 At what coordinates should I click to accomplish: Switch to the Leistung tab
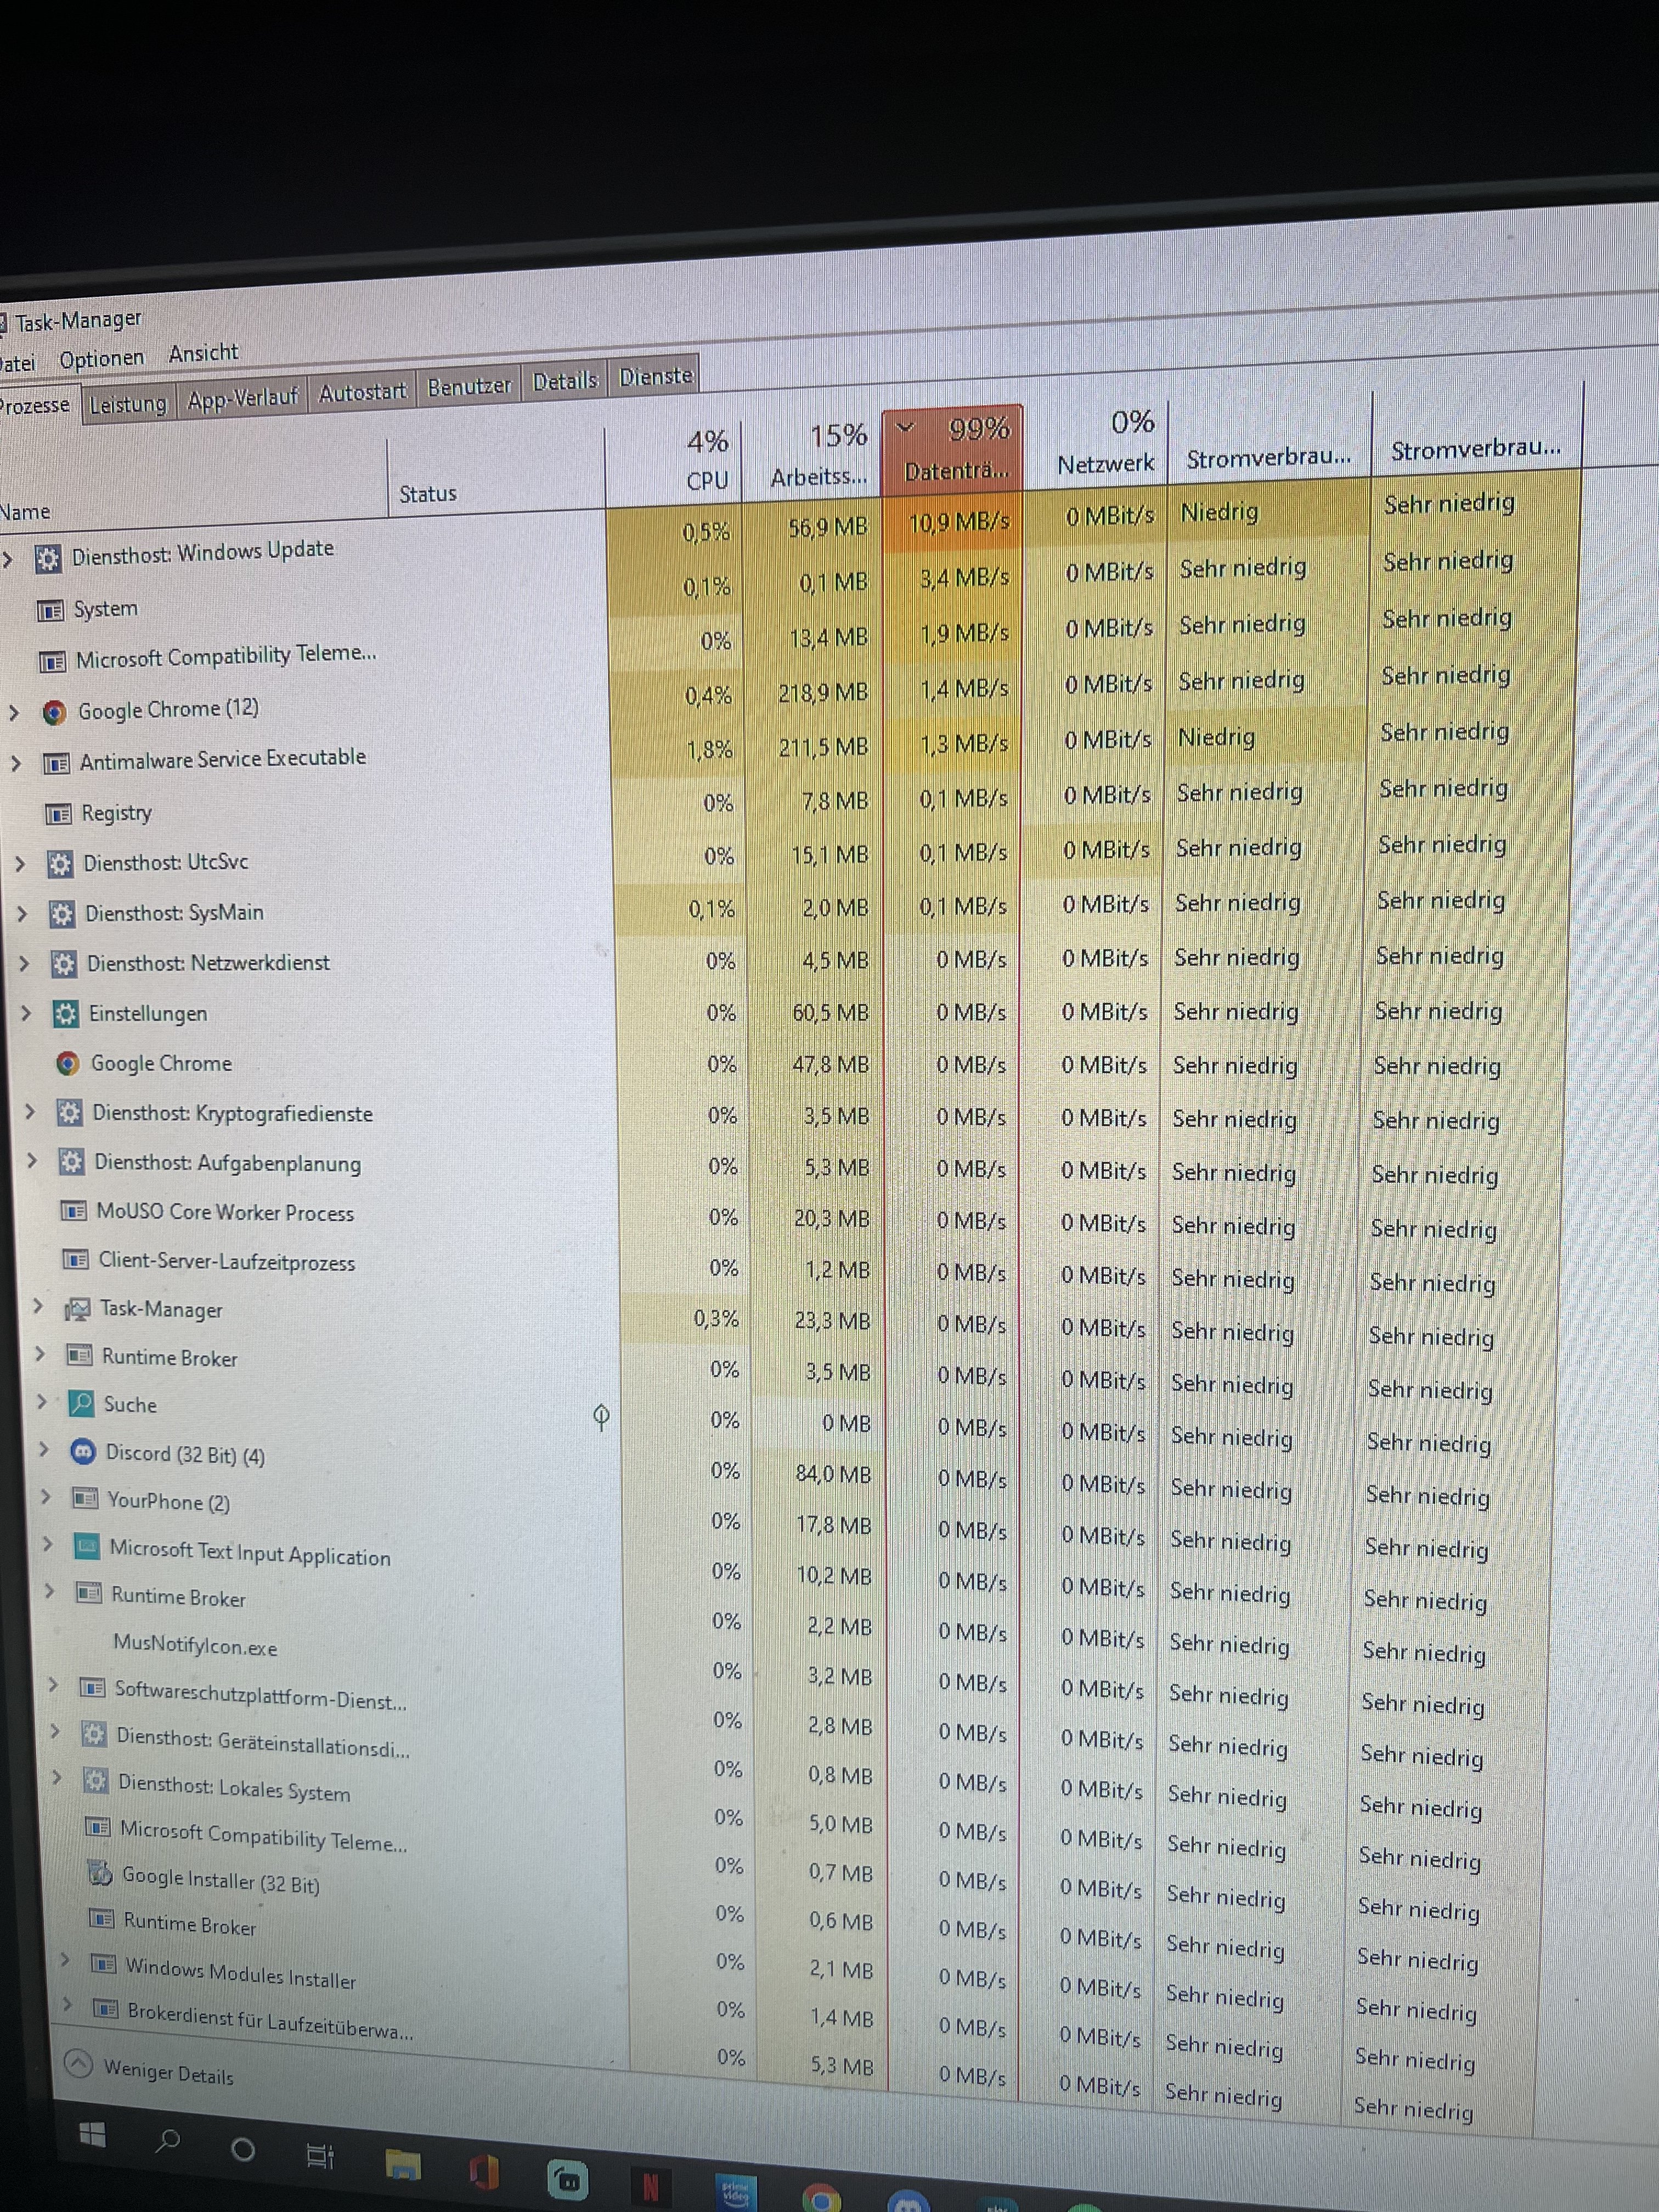click(x=128, y=404)
